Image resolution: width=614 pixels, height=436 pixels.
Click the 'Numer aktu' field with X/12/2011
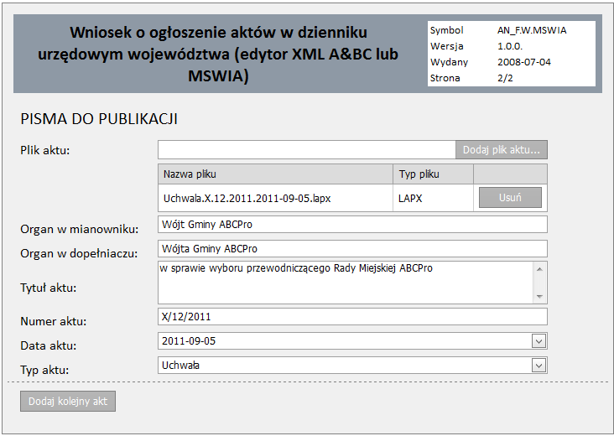click(352, 317)
